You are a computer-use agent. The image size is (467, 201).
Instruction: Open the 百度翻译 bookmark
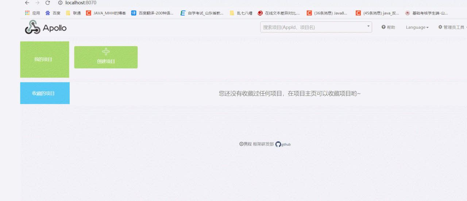point(153,13)
